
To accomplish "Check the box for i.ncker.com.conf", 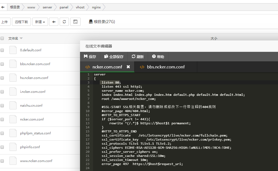I will (x=2, y=92).
